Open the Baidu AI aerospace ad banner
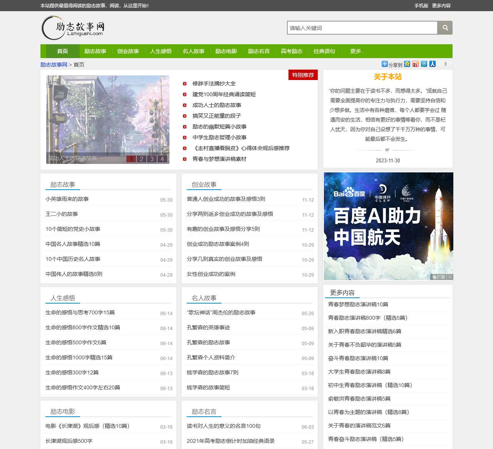Screen dimensions: 493x449 pos(388,226)
